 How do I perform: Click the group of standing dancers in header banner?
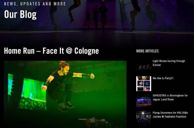[96, 17]
